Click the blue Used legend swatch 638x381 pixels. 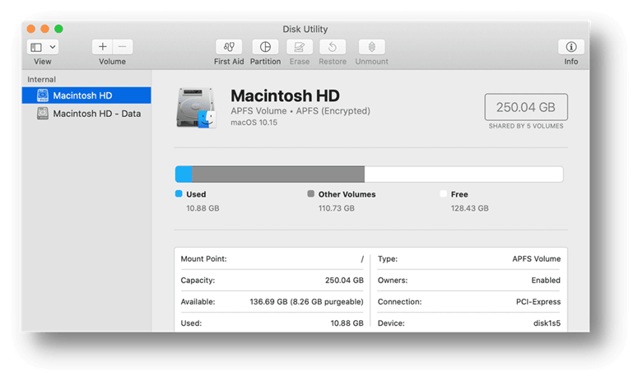[179, 193]
